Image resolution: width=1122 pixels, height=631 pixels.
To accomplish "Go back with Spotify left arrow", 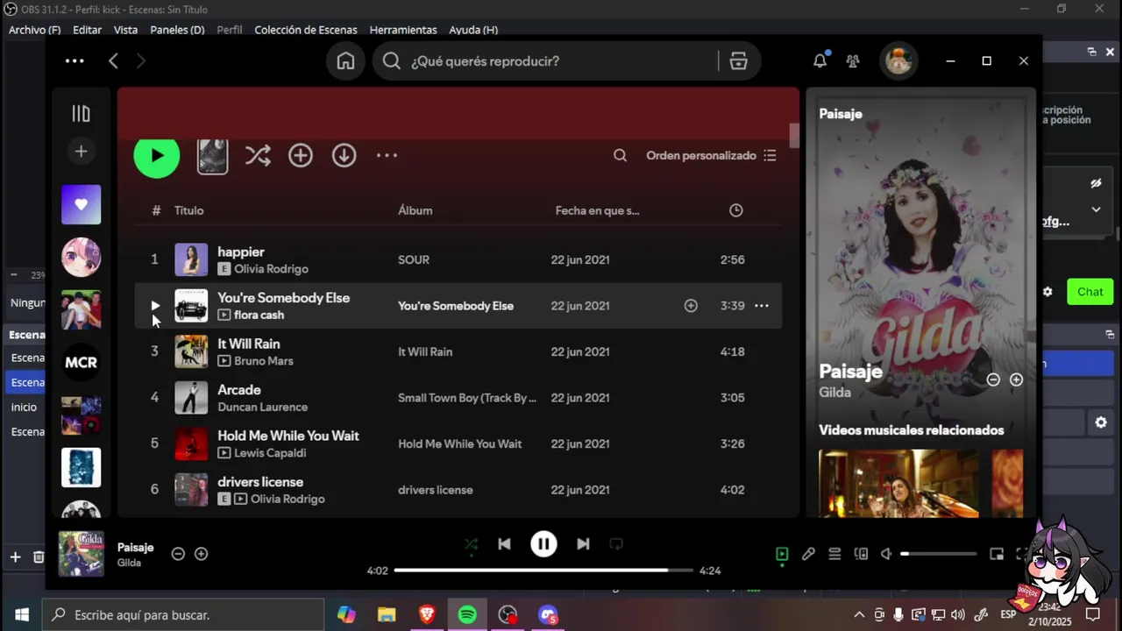I will tap(113, 60).
